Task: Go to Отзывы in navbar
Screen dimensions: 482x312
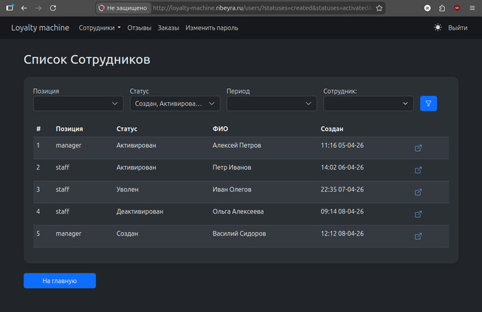Action: click(140, 28)
